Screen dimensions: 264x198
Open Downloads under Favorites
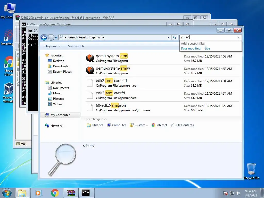point(61,66)
